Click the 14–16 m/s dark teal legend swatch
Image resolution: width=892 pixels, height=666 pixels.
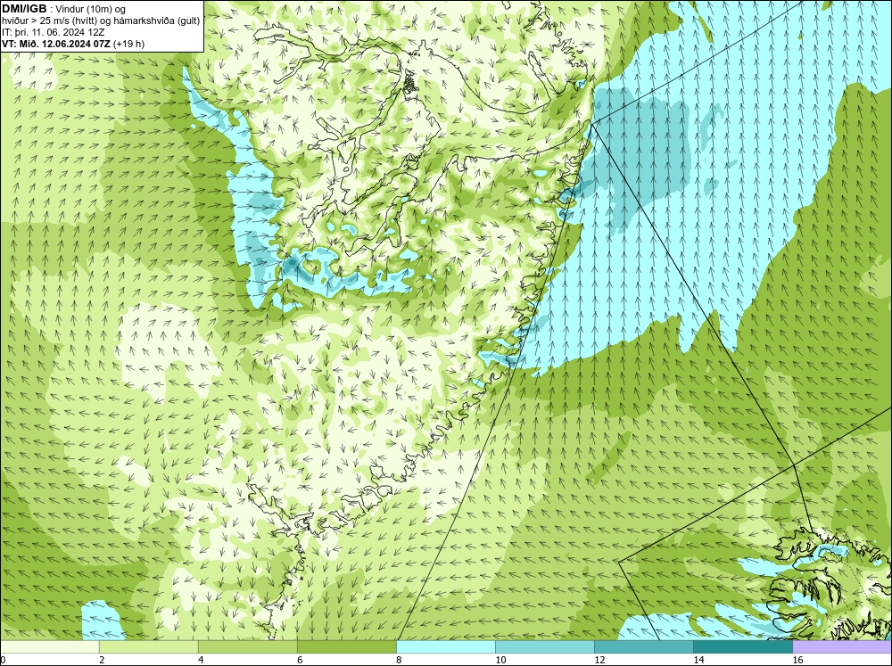(x=742, y=646)
